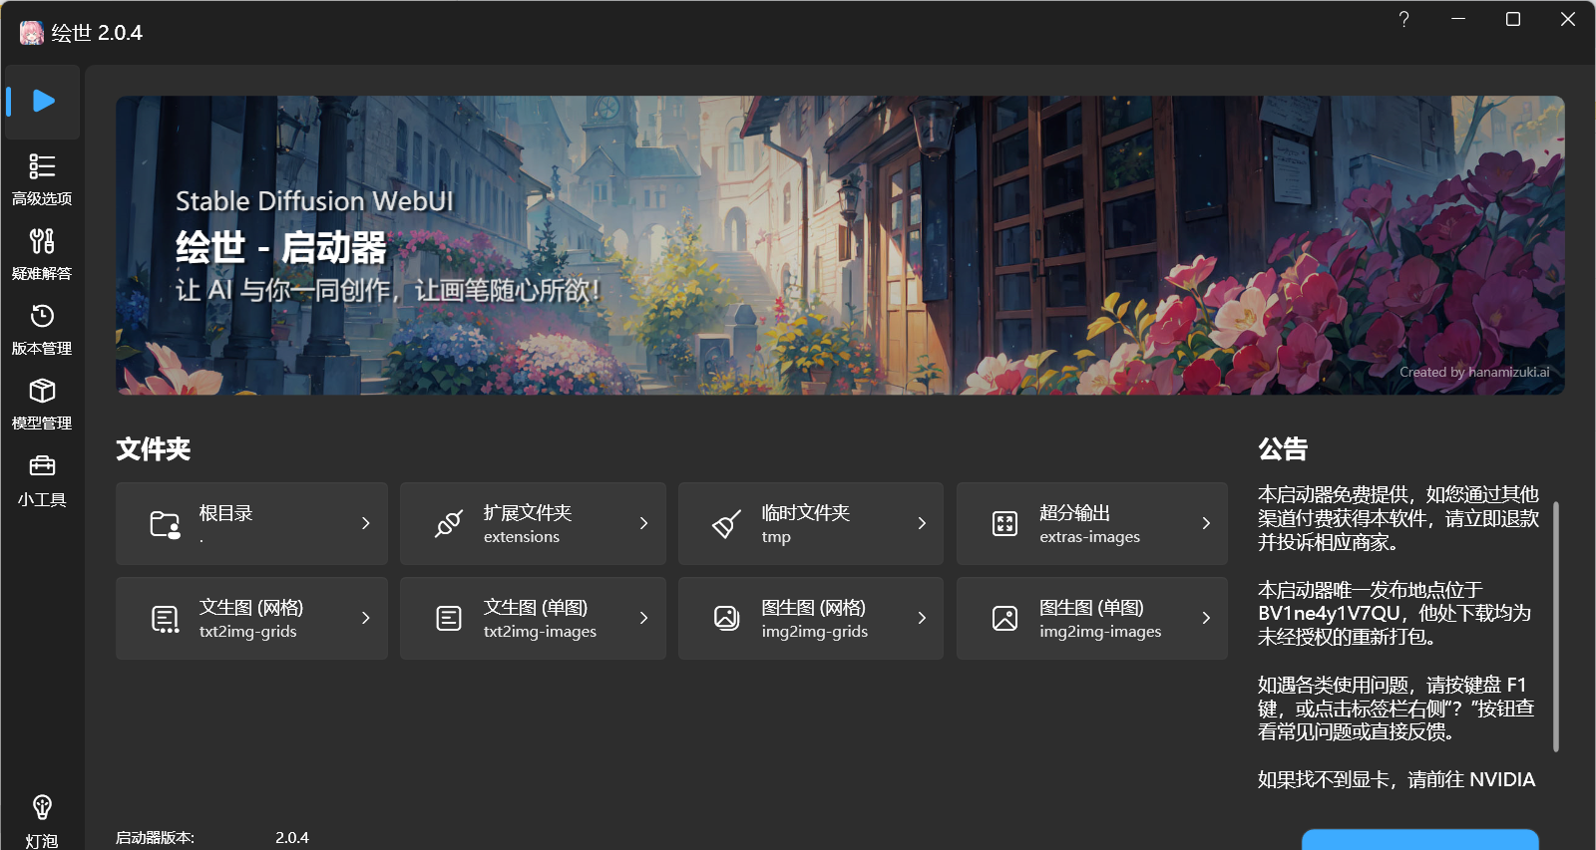Click the 扩展文件夹 plug icon

pos(449,524)
